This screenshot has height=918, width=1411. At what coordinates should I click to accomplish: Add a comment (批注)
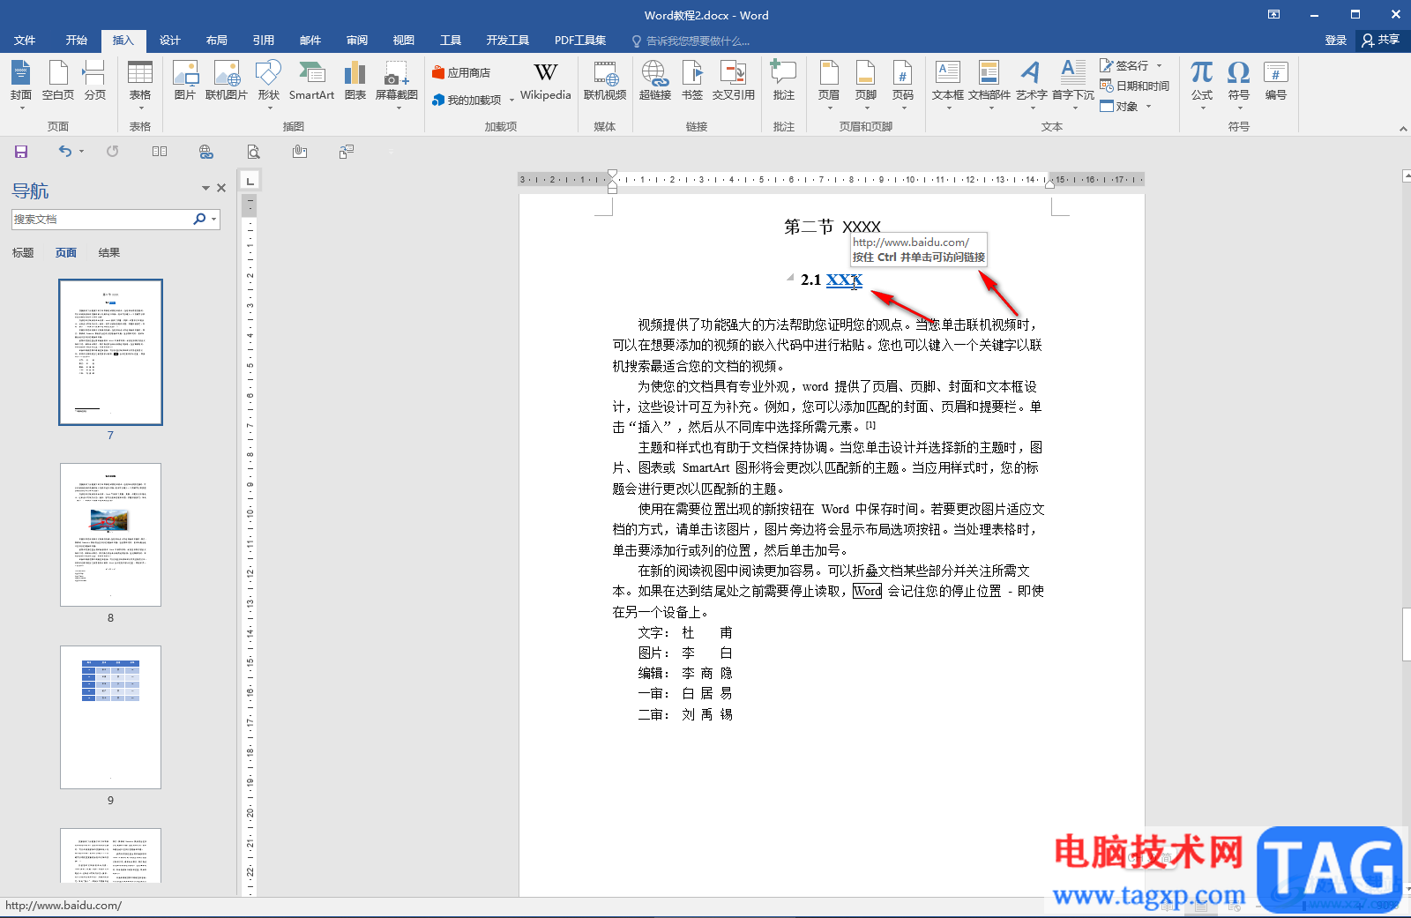(784, 81)
